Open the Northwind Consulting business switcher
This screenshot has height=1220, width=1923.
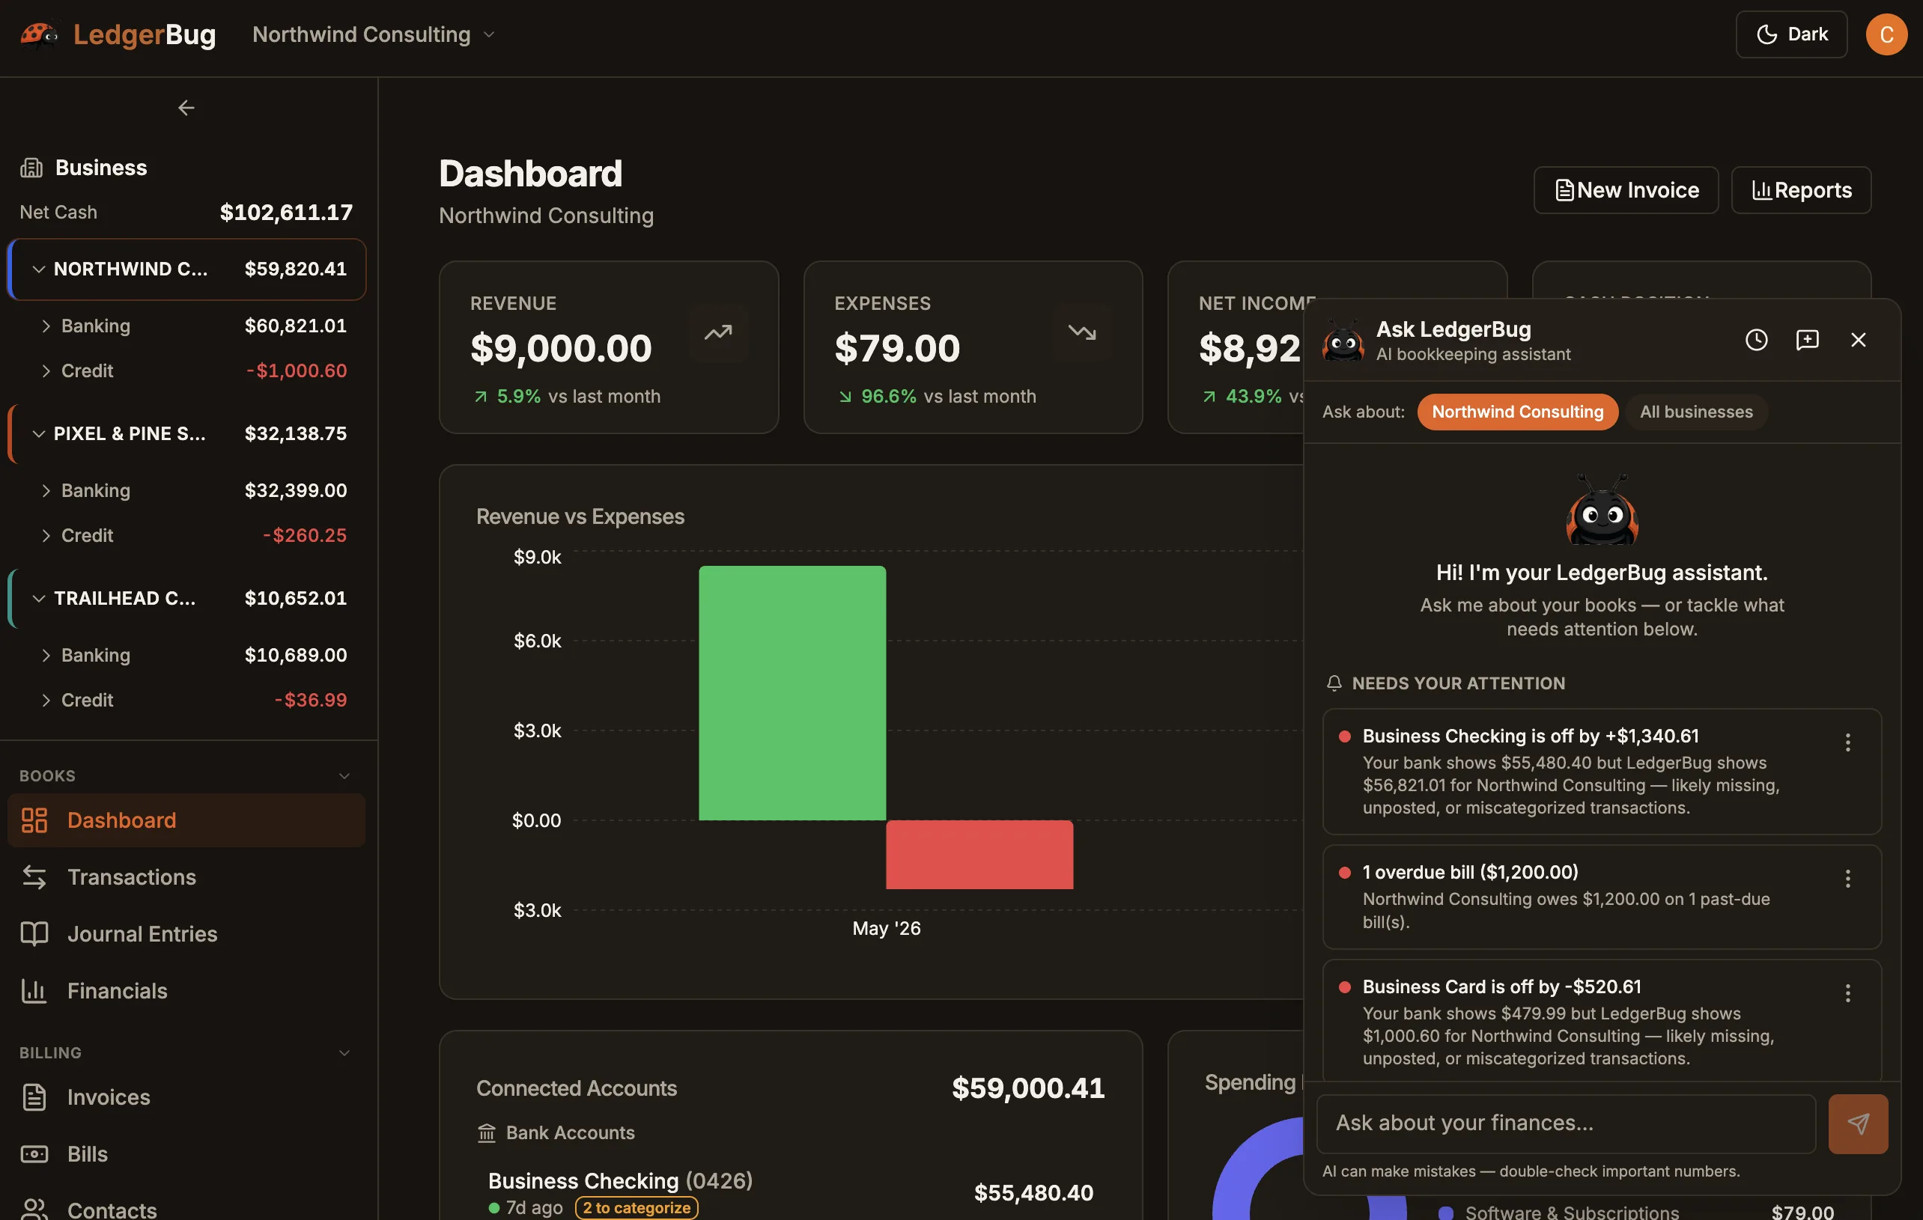(374, 34)
